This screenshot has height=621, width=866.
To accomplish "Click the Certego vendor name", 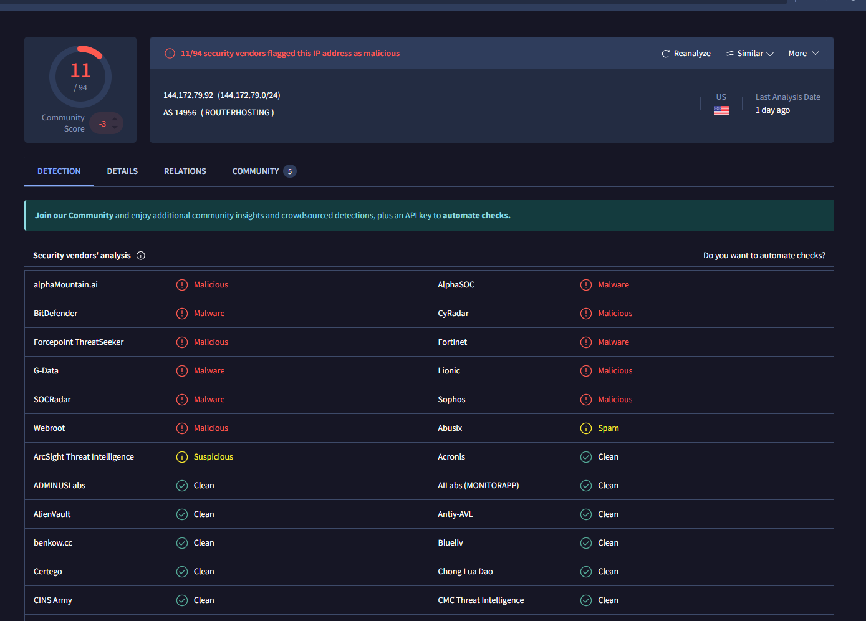I will [48, 572].
